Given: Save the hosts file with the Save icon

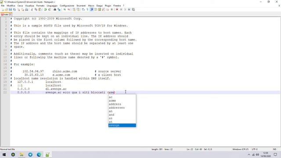Looking at the screenshot, I should [10, 10].
